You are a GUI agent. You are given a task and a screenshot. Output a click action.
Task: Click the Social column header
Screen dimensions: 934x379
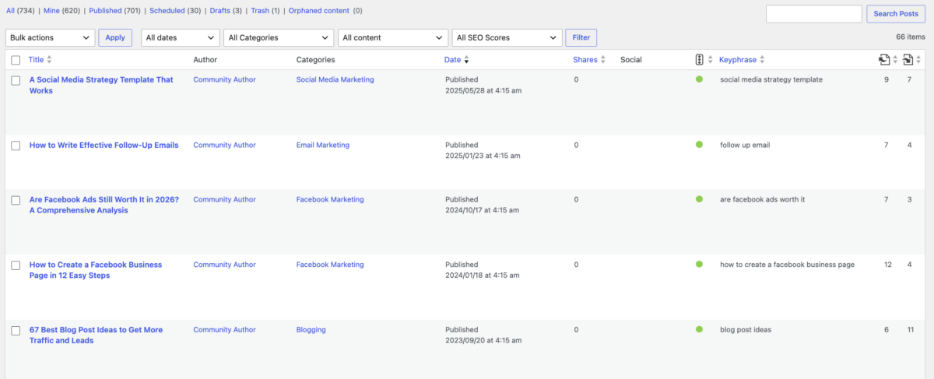pyautogui.click(x=631, y=59)
